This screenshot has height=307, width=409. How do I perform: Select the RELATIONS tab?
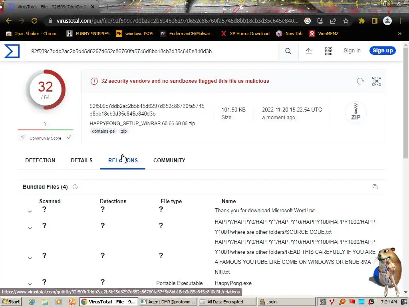tap(123, 160)
